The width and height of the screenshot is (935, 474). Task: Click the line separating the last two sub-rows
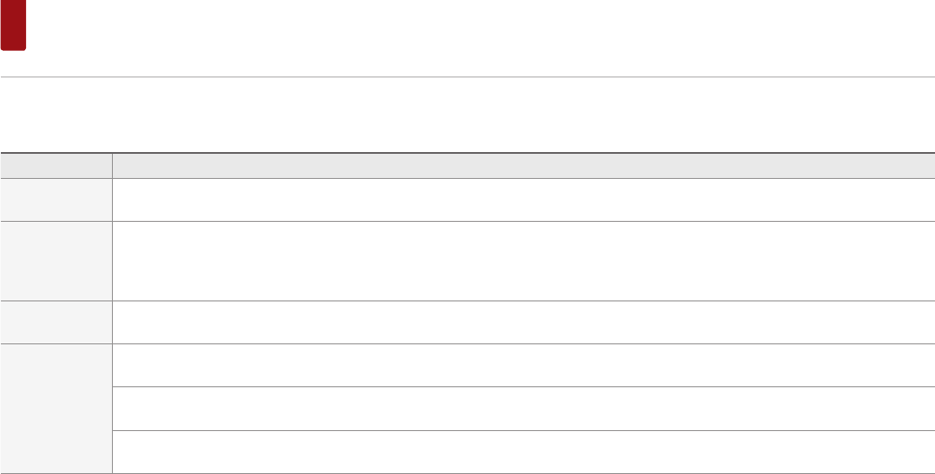(519, 430)
